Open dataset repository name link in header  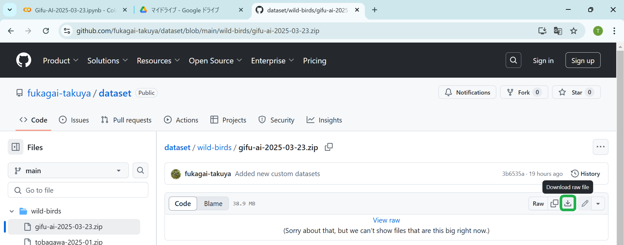115,93
